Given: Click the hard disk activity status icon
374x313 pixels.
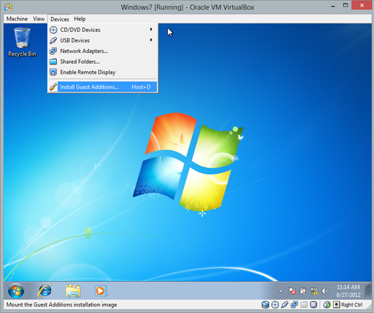Looking at the screenshot, I should (265, 305).
